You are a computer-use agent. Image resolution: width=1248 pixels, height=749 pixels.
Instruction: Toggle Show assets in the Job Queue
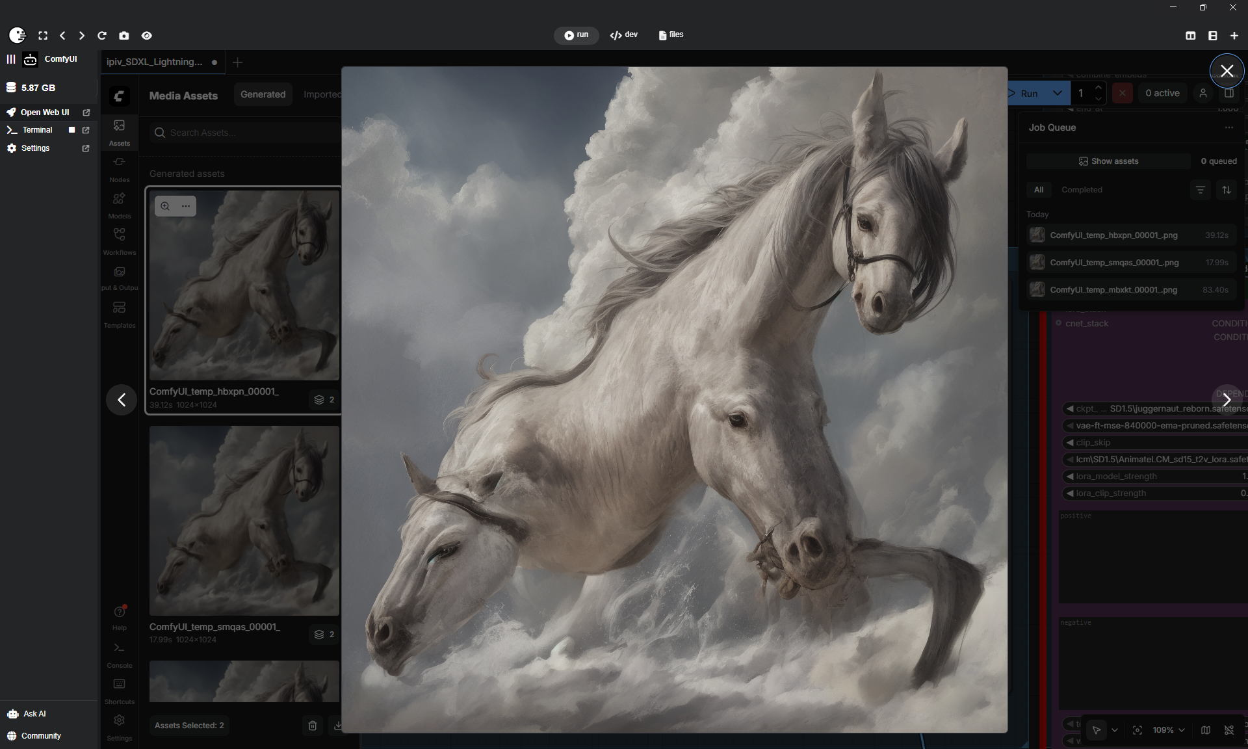[1109, 161]
